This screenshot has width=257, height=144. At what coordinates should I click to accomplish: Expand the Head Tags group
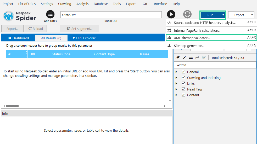pyautogui.click(x=176, y=89)
